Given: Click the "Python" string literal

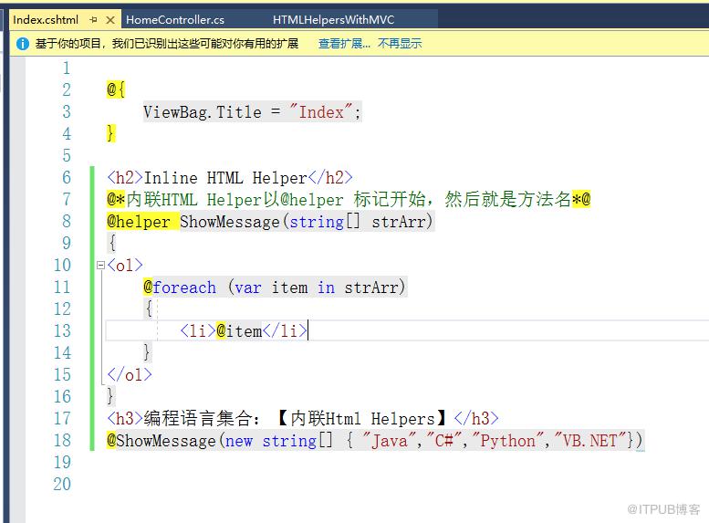Looking at the screenshot, I should [507, 441].
